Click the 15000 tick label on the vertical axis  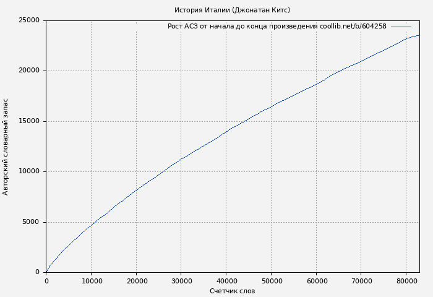[29, 121]
